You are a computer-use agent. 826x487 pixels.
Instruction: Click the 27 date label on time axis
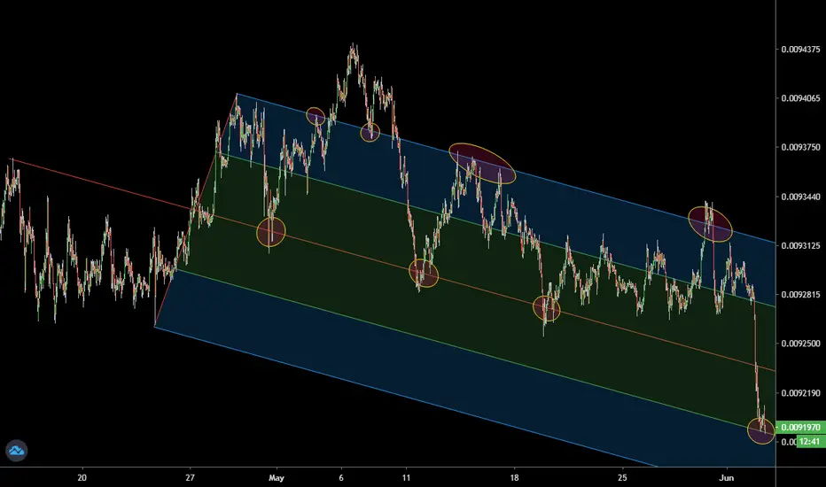[x=191, y=478]
